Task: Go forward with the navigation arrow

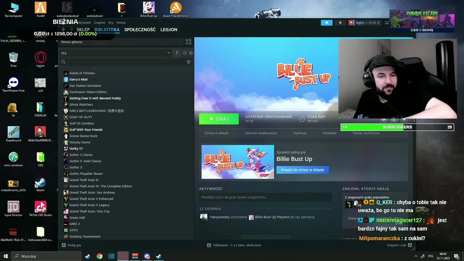Action: (71, 29)
